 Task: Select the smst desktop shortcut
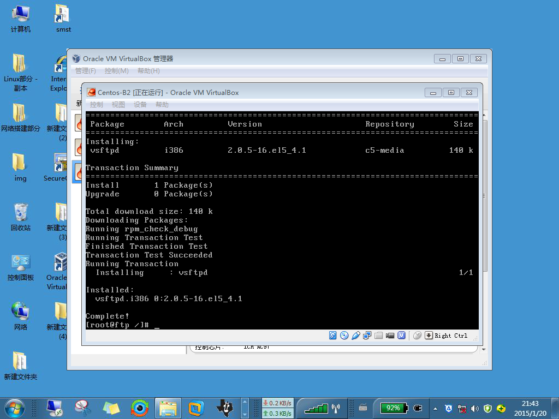click(63, 19)
